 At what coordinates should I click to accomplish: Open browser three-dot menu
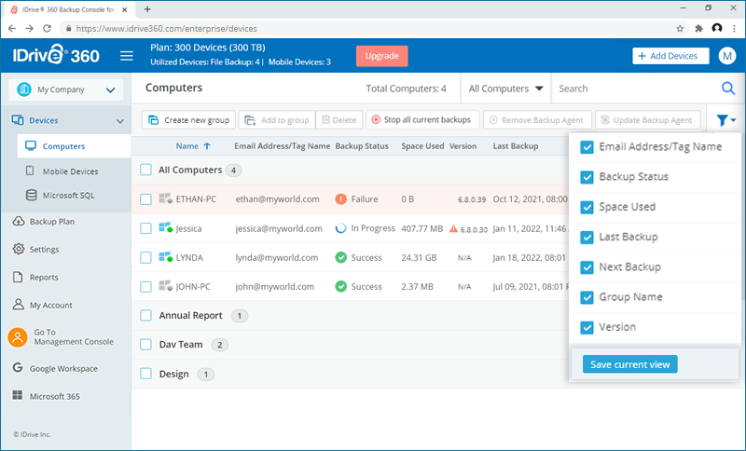point(734,29)
